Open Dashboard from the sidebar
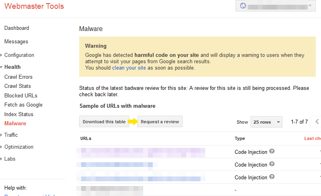Image resolution: width=321 pixels, height=196 pixels. (x=17, y=28)
